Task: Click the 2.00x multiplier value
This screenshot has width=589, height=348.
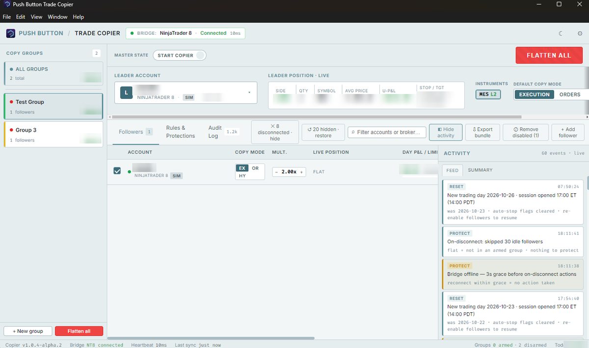Action: point(289,172)
